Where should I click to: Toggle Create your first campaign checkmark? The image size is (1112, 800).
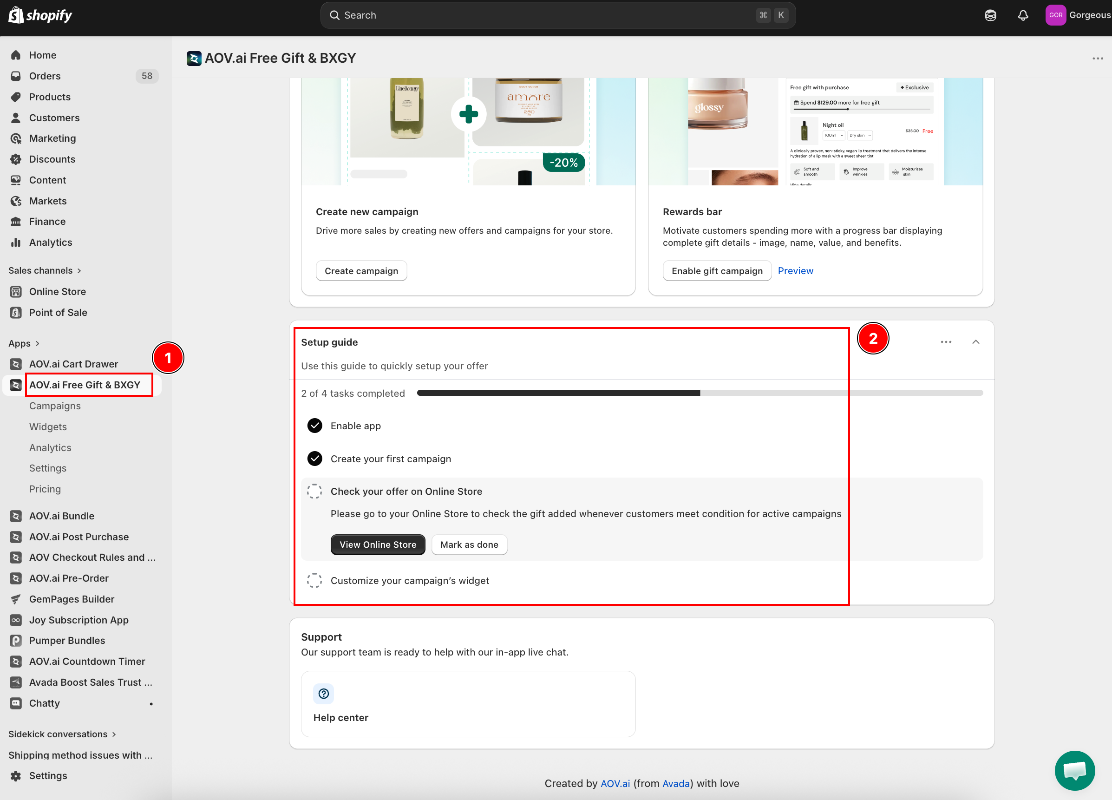pos(315,458)
